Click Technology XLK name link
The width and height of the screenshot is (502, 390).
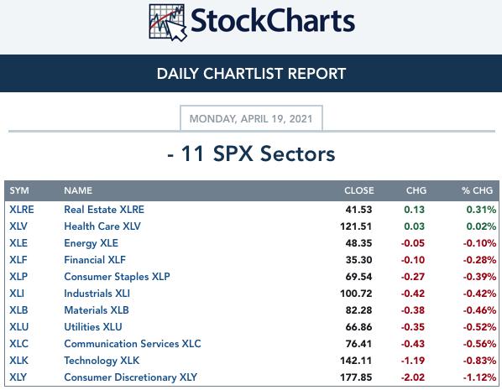pyautogui.click(x=102, y=361)
